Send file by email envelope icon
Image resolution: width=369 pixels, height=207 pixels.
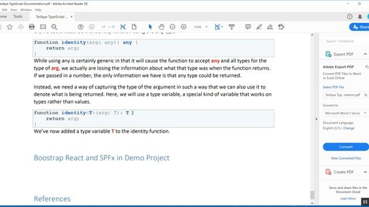pos(43,27)
